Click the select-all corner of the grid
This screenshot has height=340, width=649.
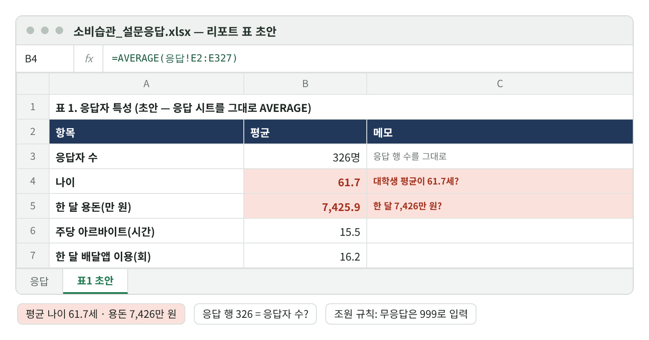tap(33, 84)
